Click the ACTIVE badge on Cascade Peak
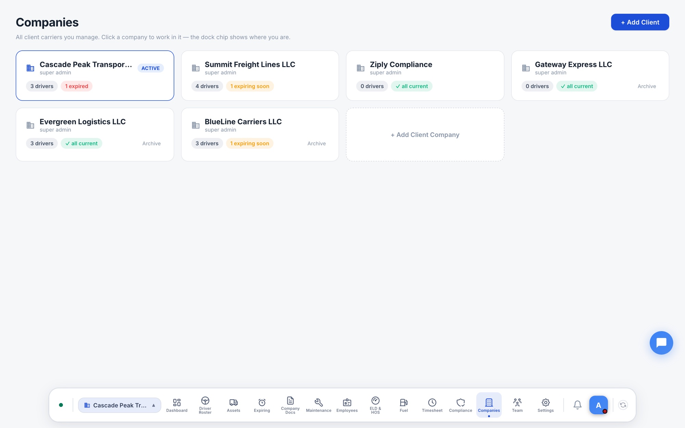685x428 pixels. point(150,68)
